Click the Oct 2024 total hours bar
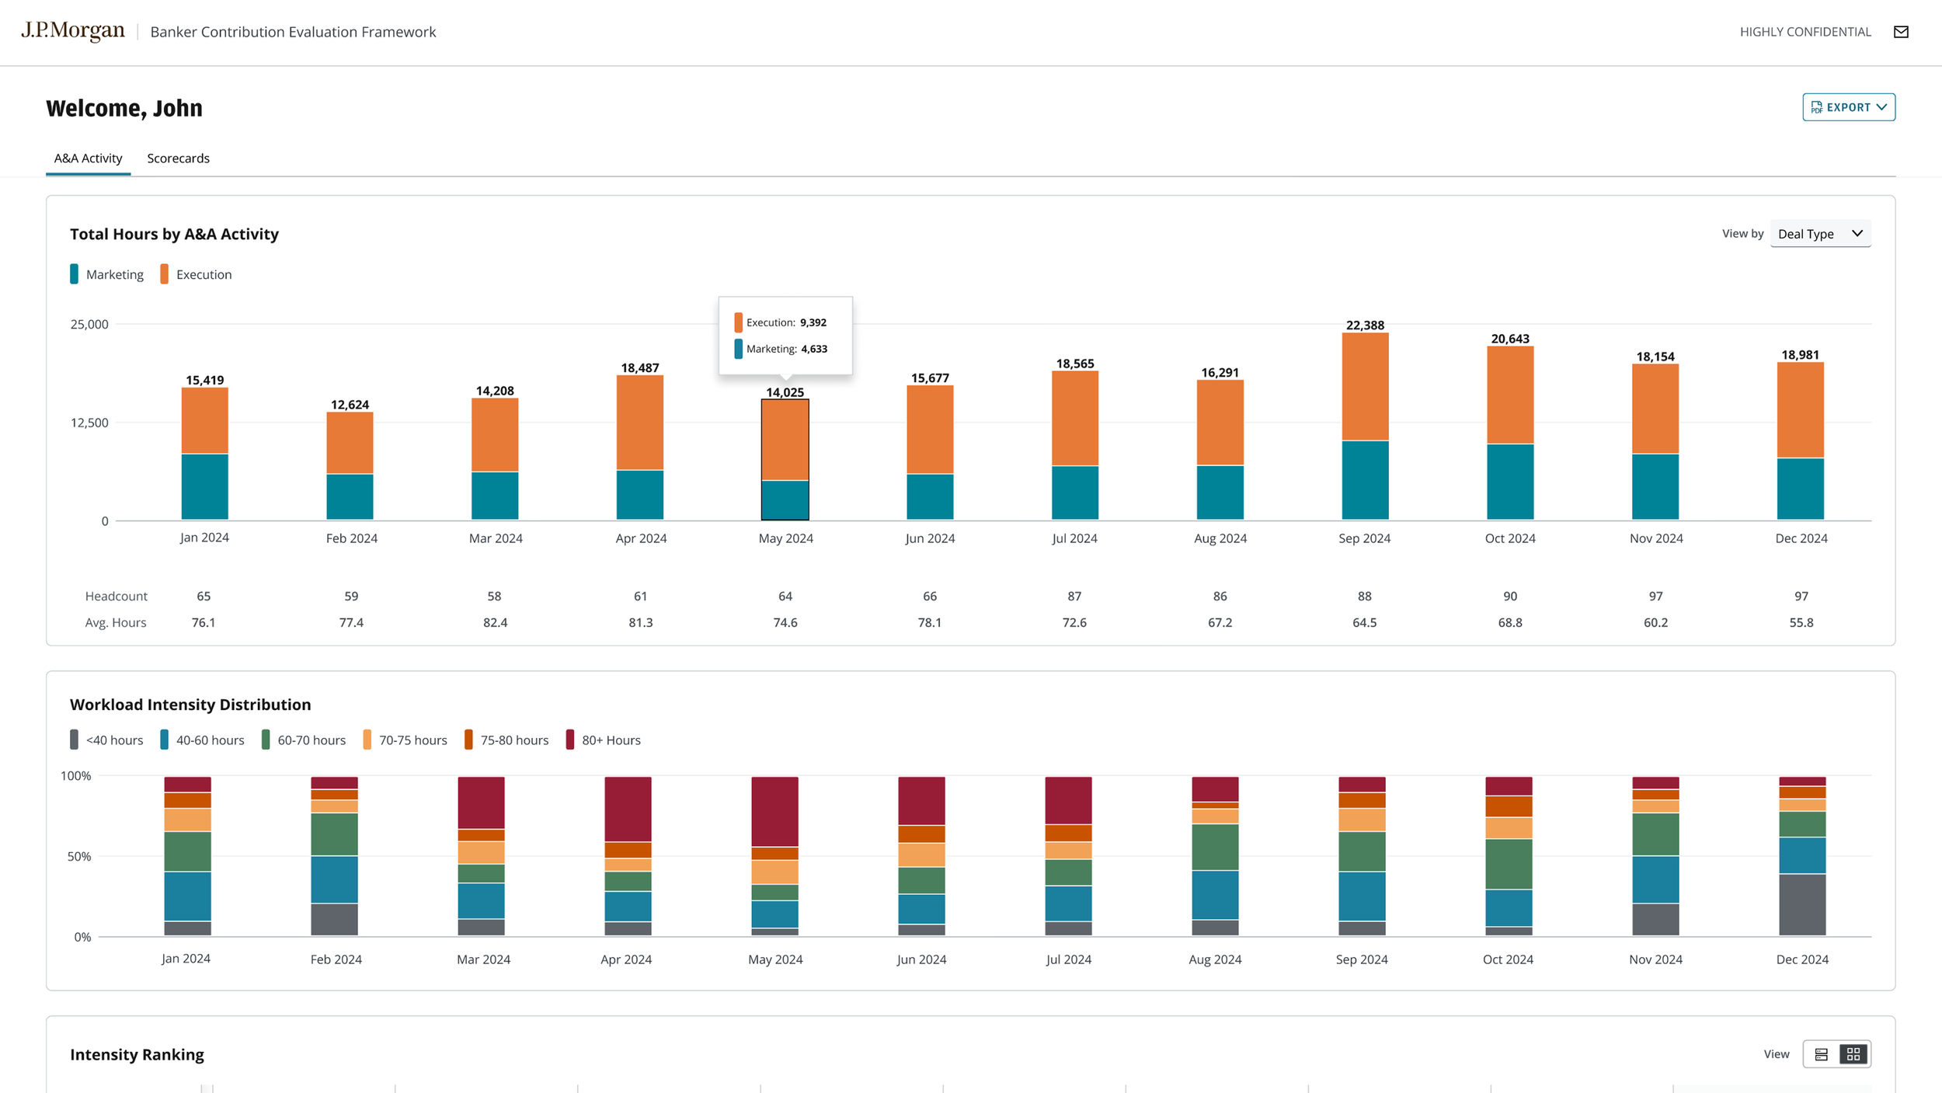This screenshot has width=1942, height=1093. 1510,433
